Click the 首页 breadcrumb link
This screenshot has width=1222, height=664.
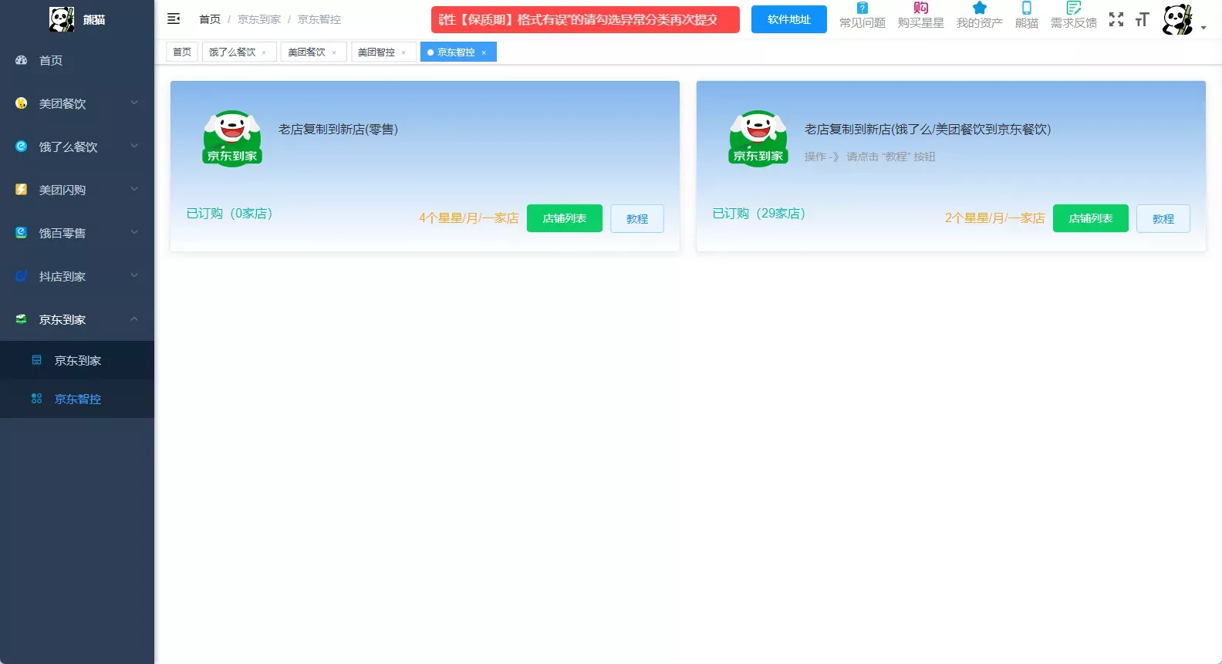[210, 19]
